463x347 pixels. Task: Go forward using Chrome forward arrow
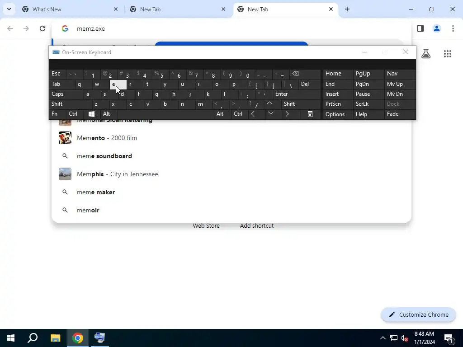[26, 28]
